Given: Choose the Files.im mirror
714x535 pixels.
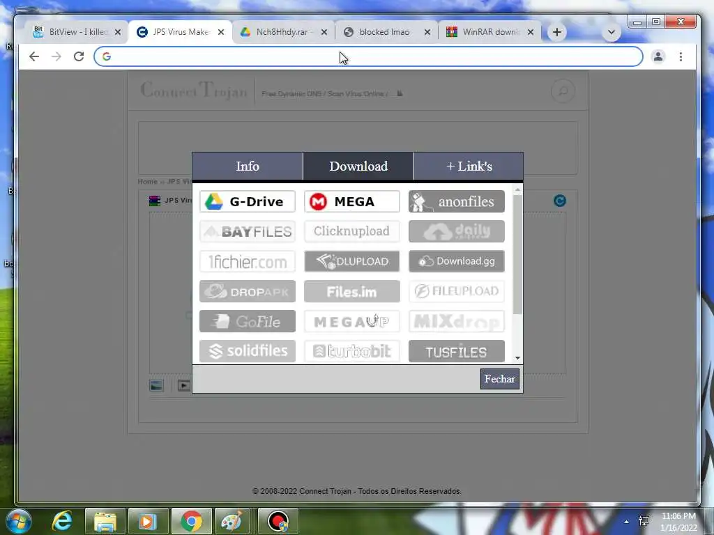Looking at the screenshot, I should [352, 291].
